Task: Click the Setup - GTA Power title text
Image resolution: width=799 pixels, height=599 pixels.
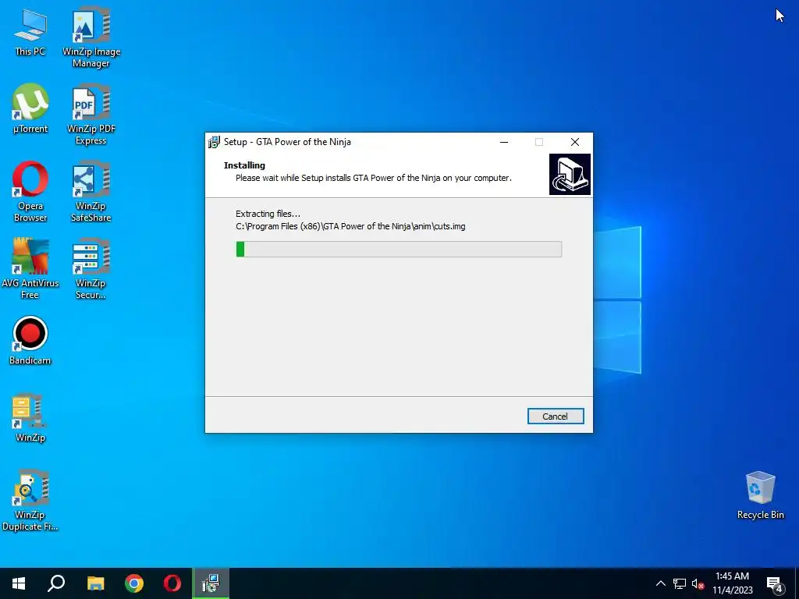Action: coord(287,142)
